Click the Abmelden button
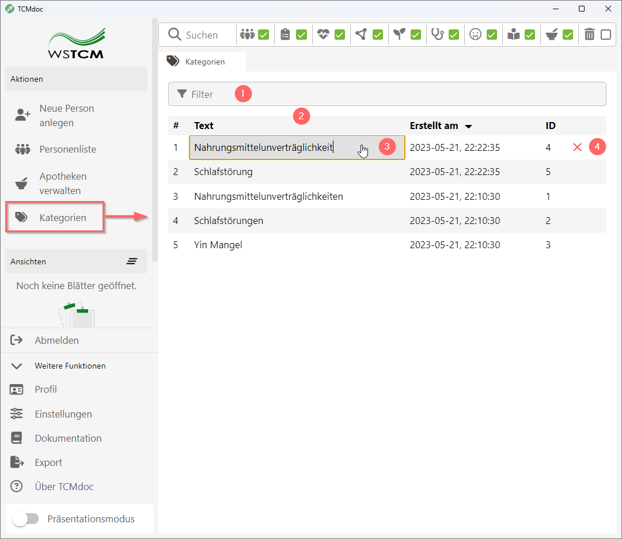Screen dimensions: 622x539 [x=56, y=340]
